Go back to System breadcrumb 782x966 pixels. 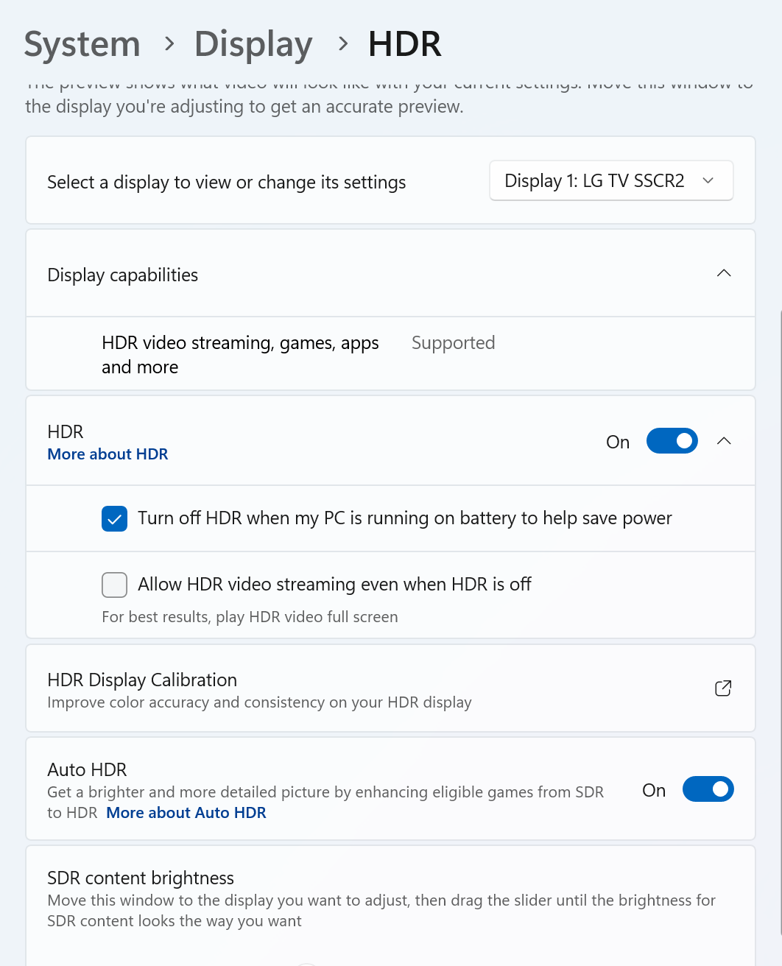coord(82,44)
